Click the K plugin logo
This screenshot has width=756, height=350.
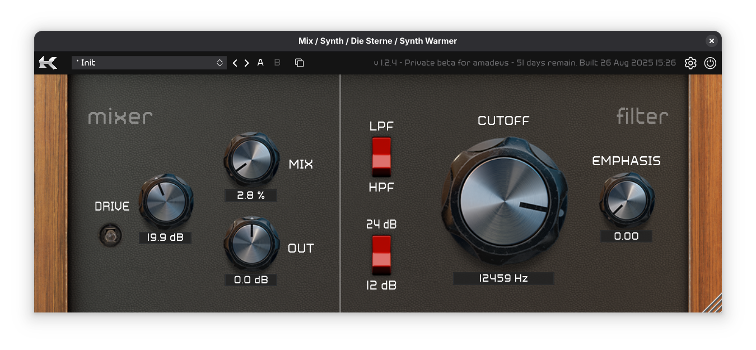coord(47,63)
